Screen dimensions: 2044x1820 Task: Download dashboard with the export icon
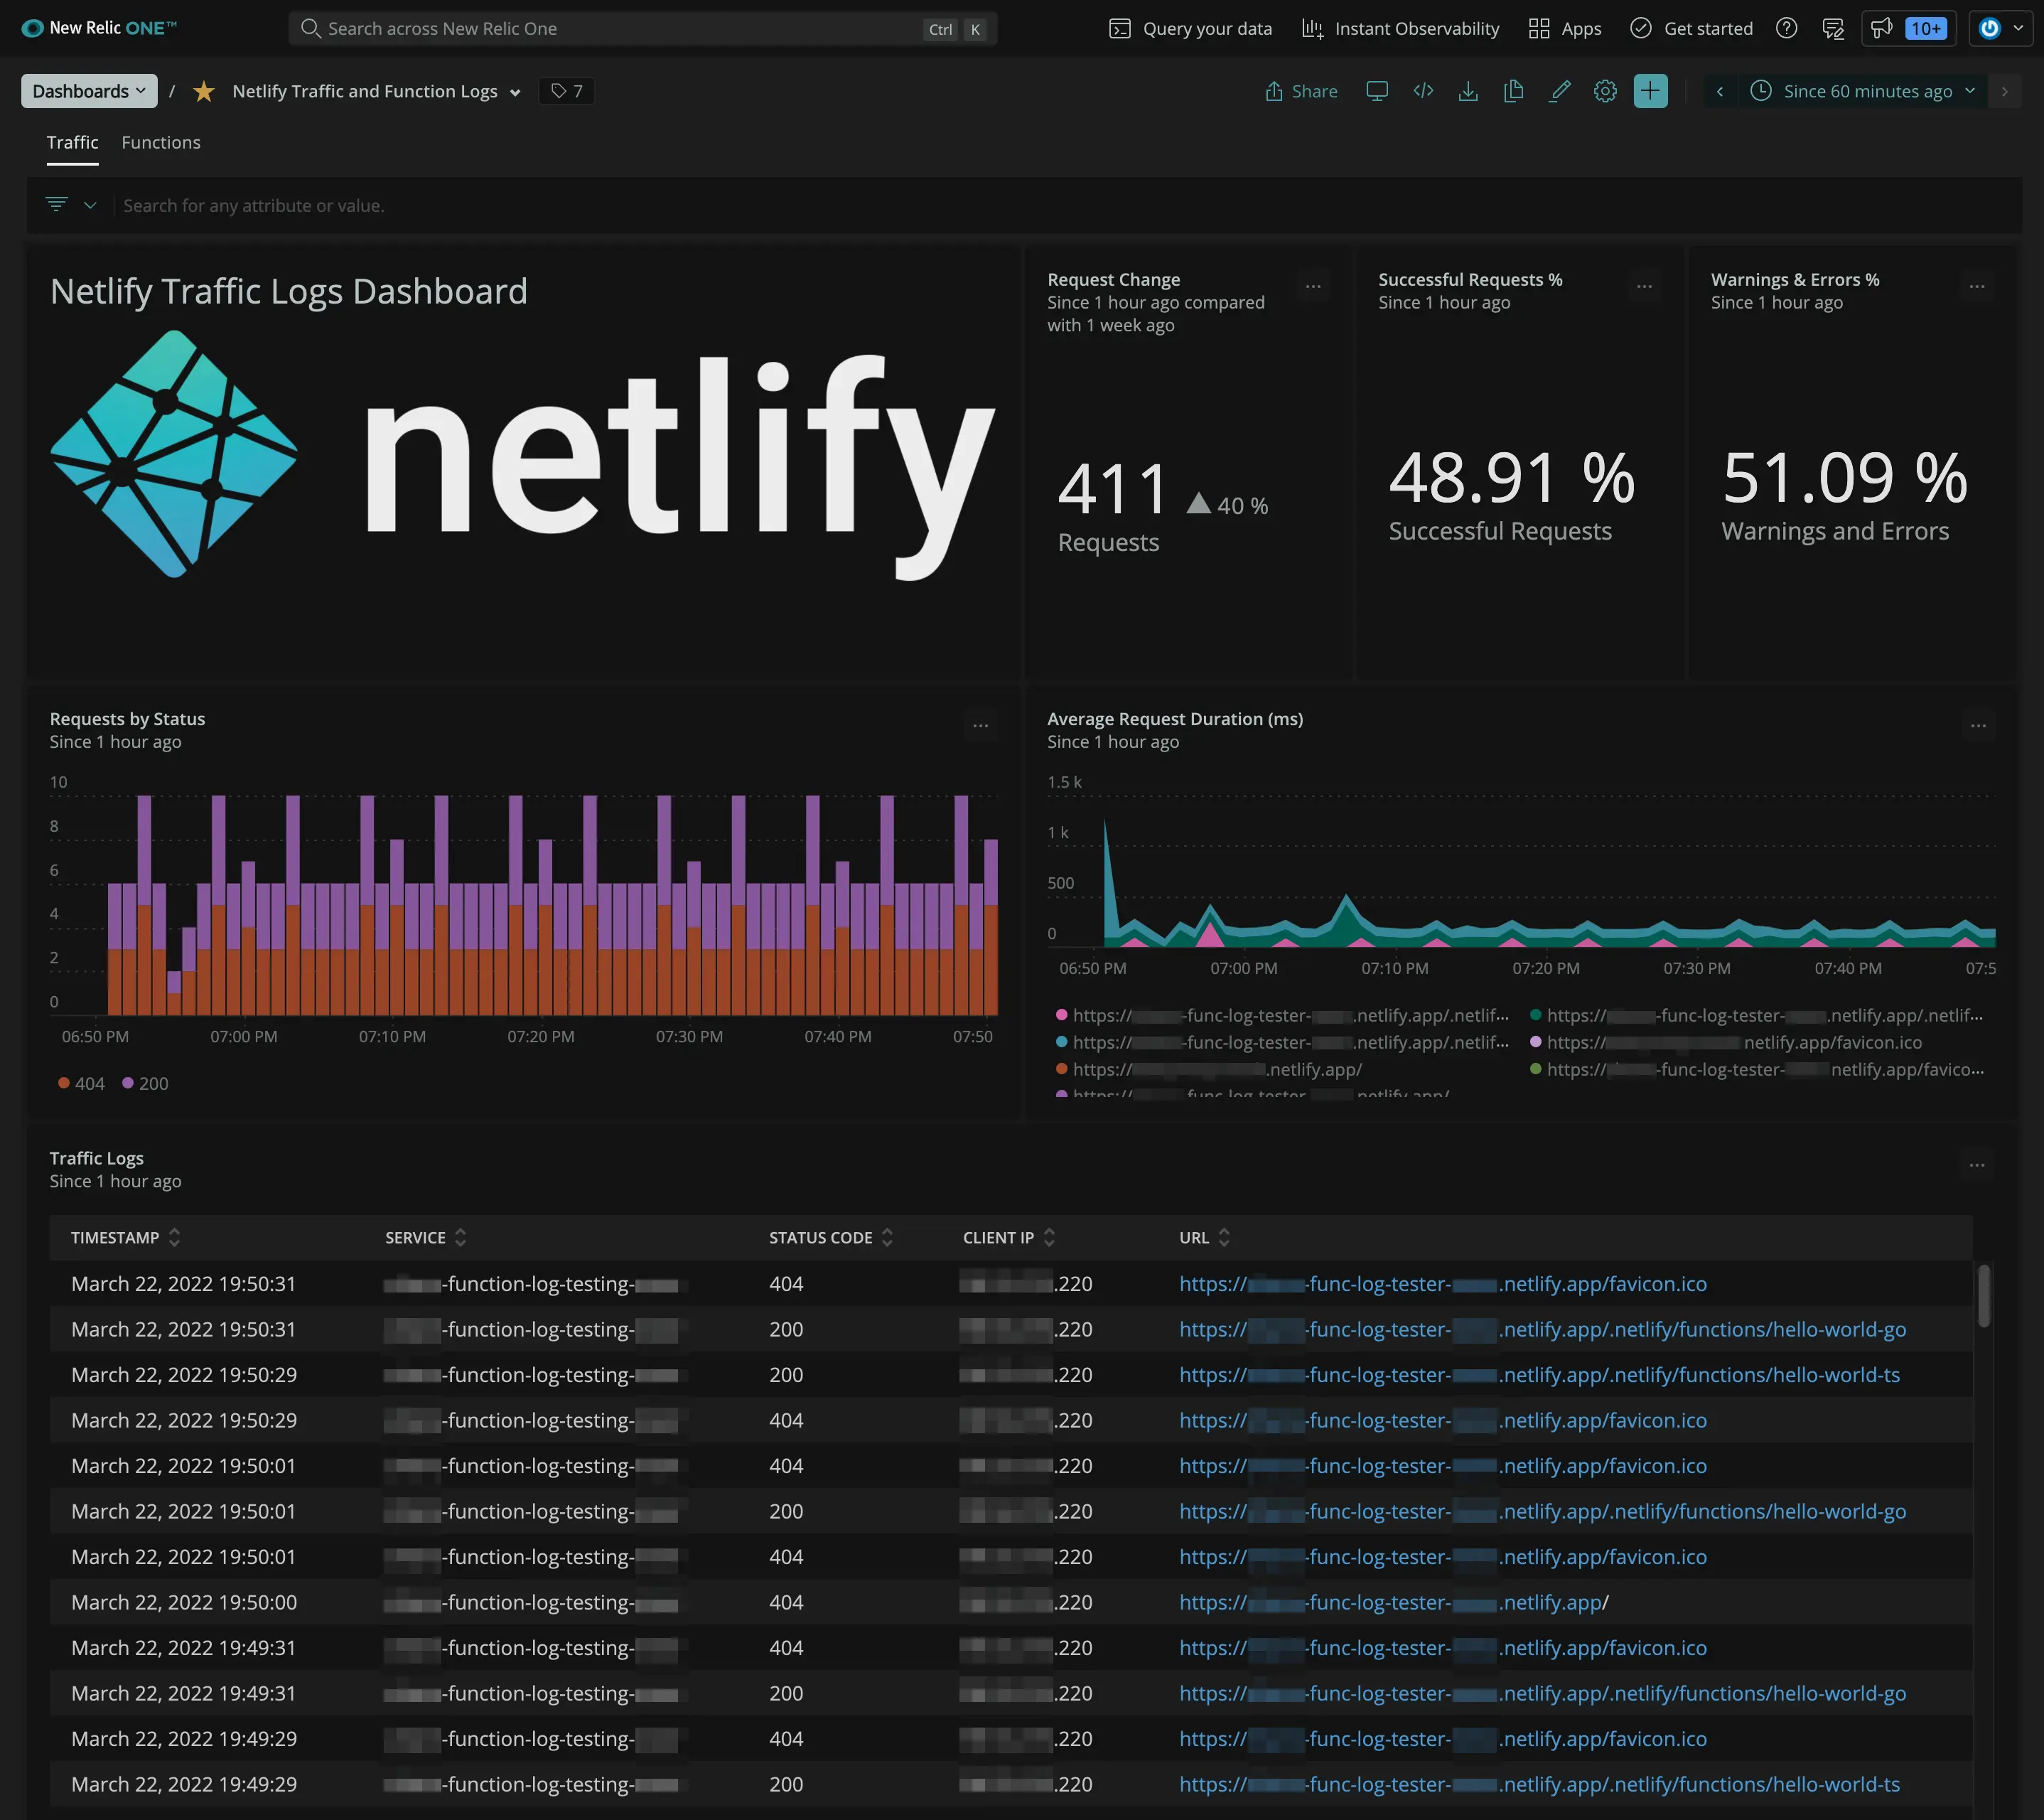click(1468, 91)
